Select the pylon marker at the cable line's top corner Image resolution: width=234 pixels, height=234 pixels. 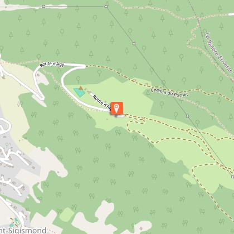pos(106,7)
